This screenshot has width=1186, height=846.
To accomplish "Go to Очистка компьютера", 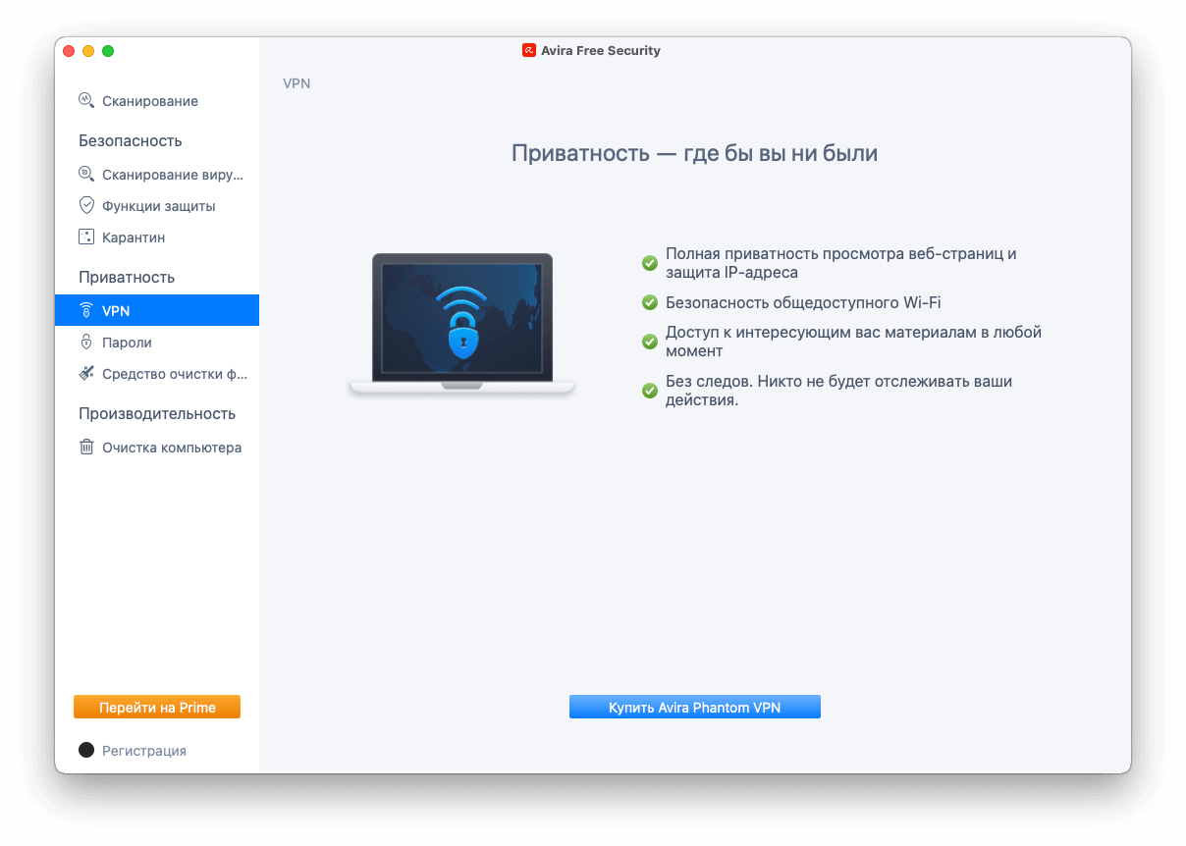I will pos(157,448).
